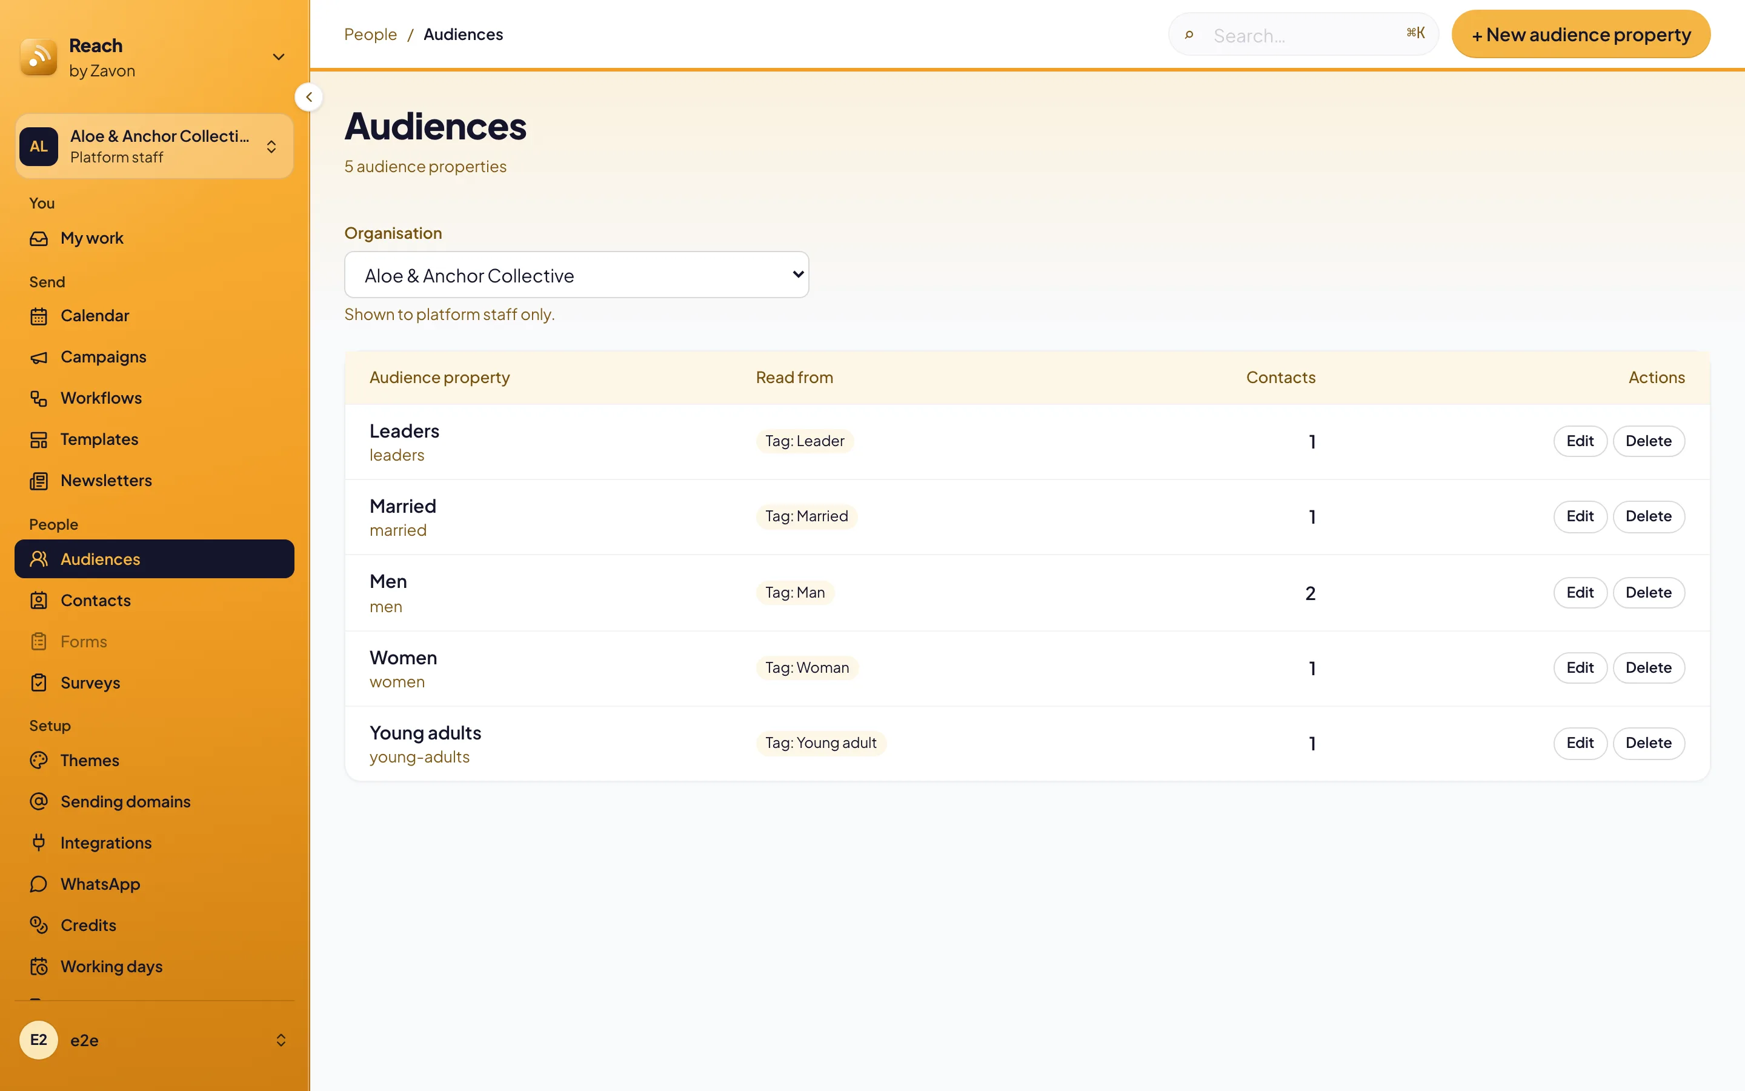Image resolution: width=1745 pixels, height=1091 pixels.
Task: Open the Audiences sidebar item
Action: click(155, 559)
